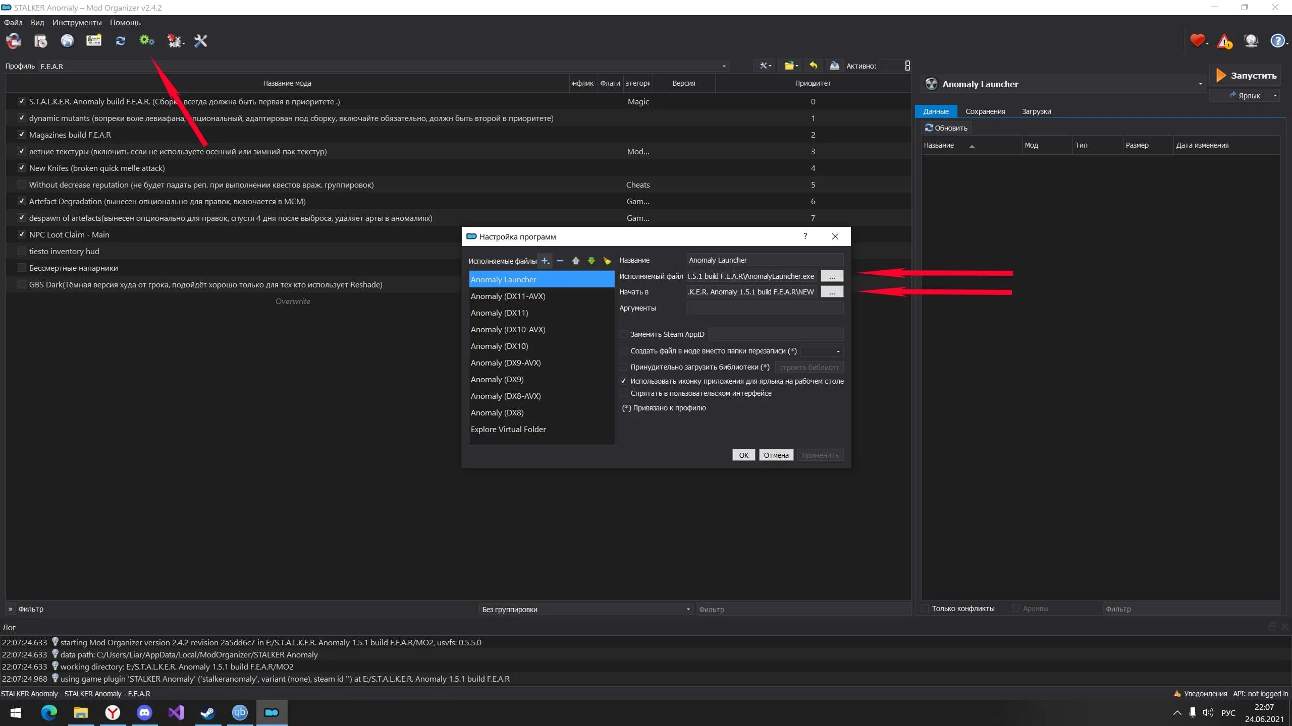The height and width of the screenshot is (726, 1292).
Task: Click the minus remove executable icon
Action: coord(560,261)
